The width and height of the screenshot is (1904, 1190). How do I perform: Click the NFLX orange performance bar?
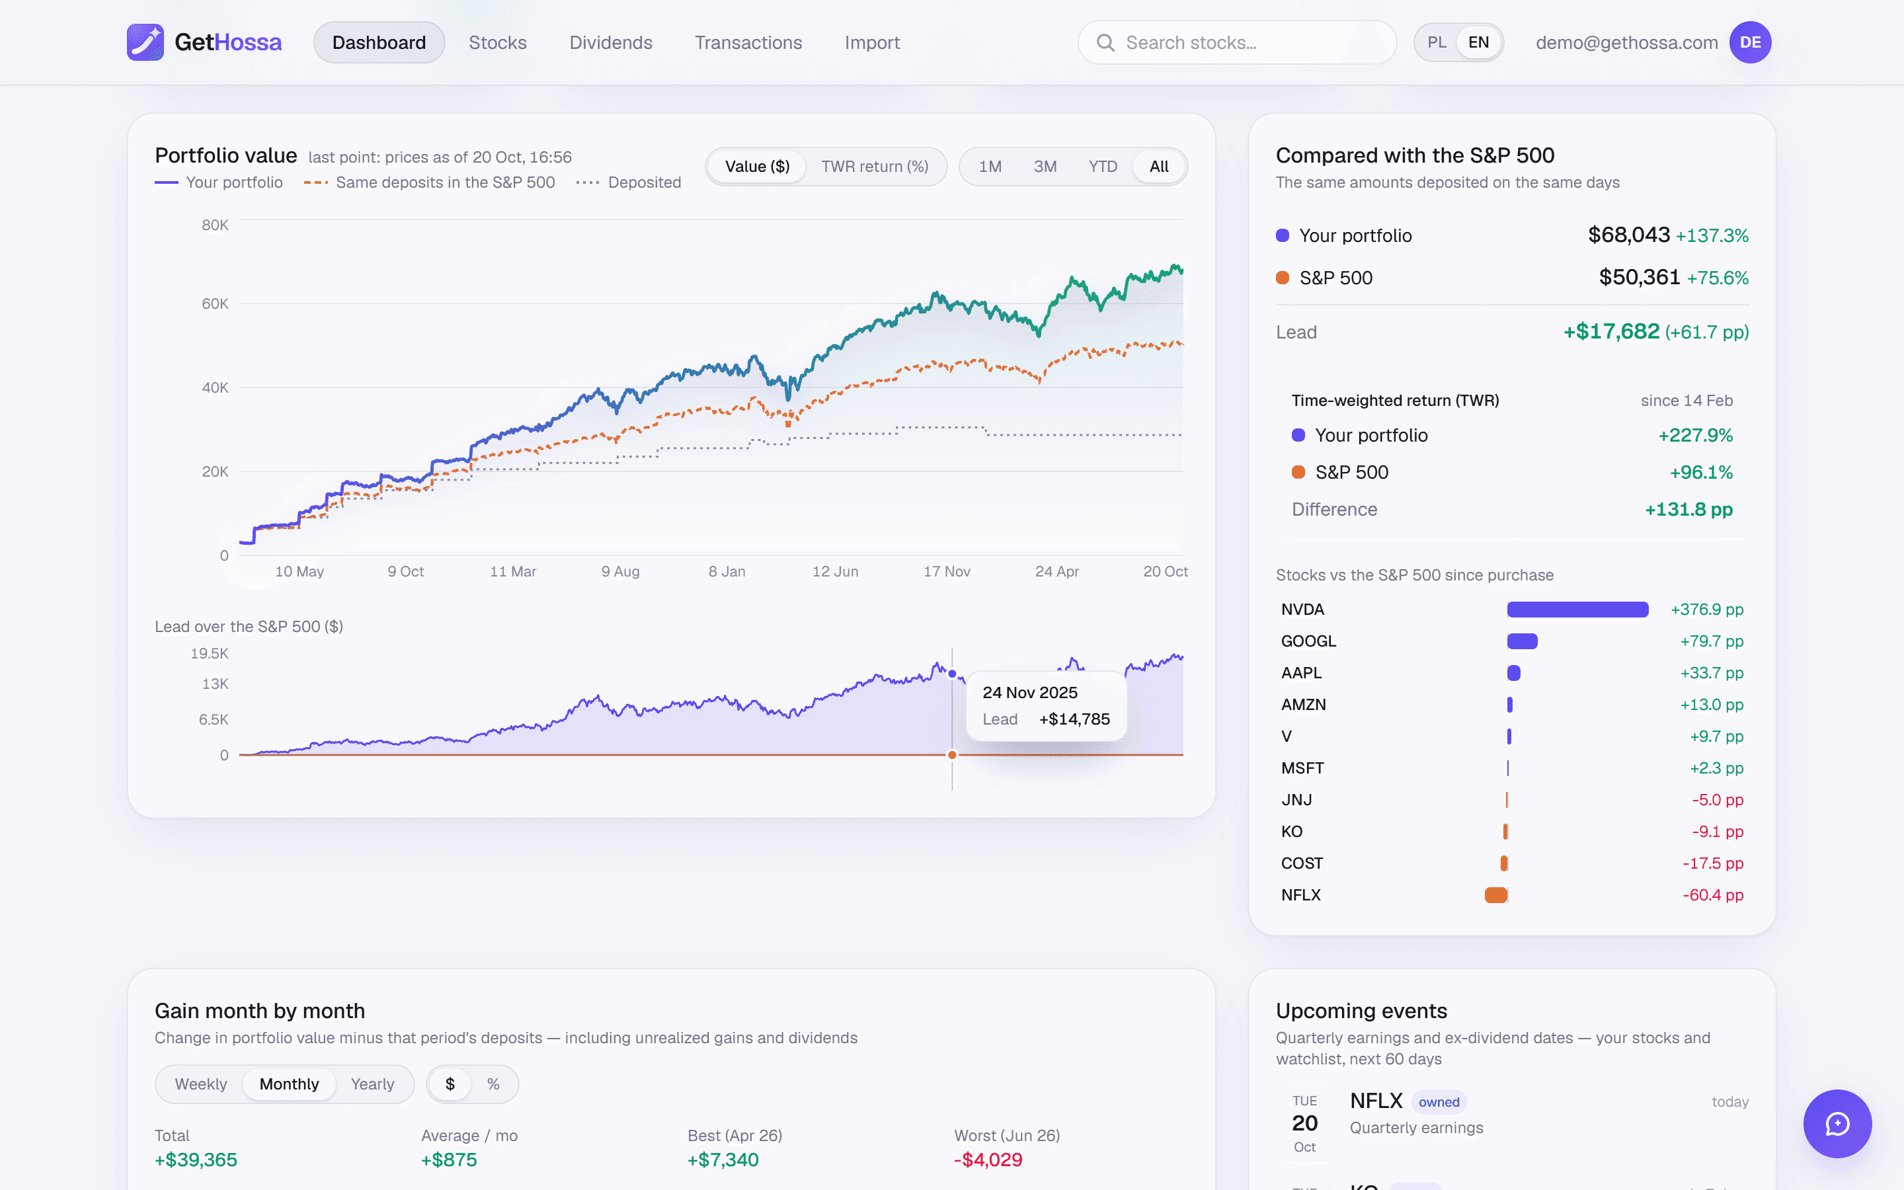point(1495,895)
